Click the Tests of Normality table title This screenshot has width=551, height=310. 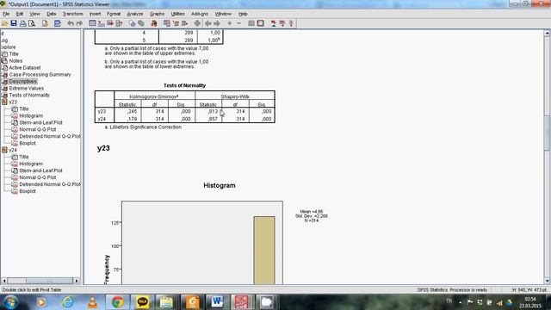pyautogui.click(x=184, y=85)
